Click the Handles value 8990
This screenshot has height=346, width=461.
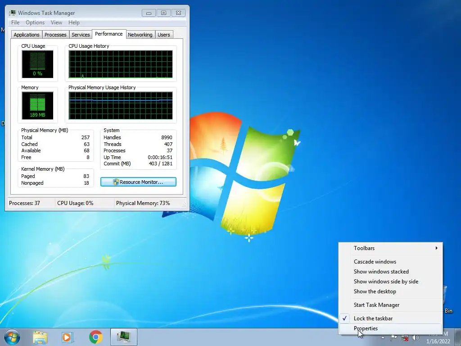coord(167,137)
